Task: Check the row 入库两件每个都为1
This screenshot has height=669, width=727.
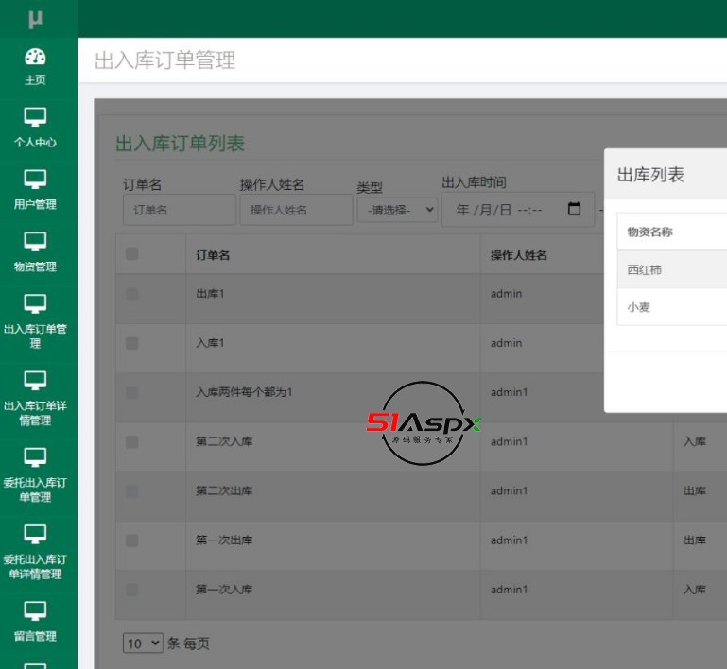Action: click(x=131, y=393)
